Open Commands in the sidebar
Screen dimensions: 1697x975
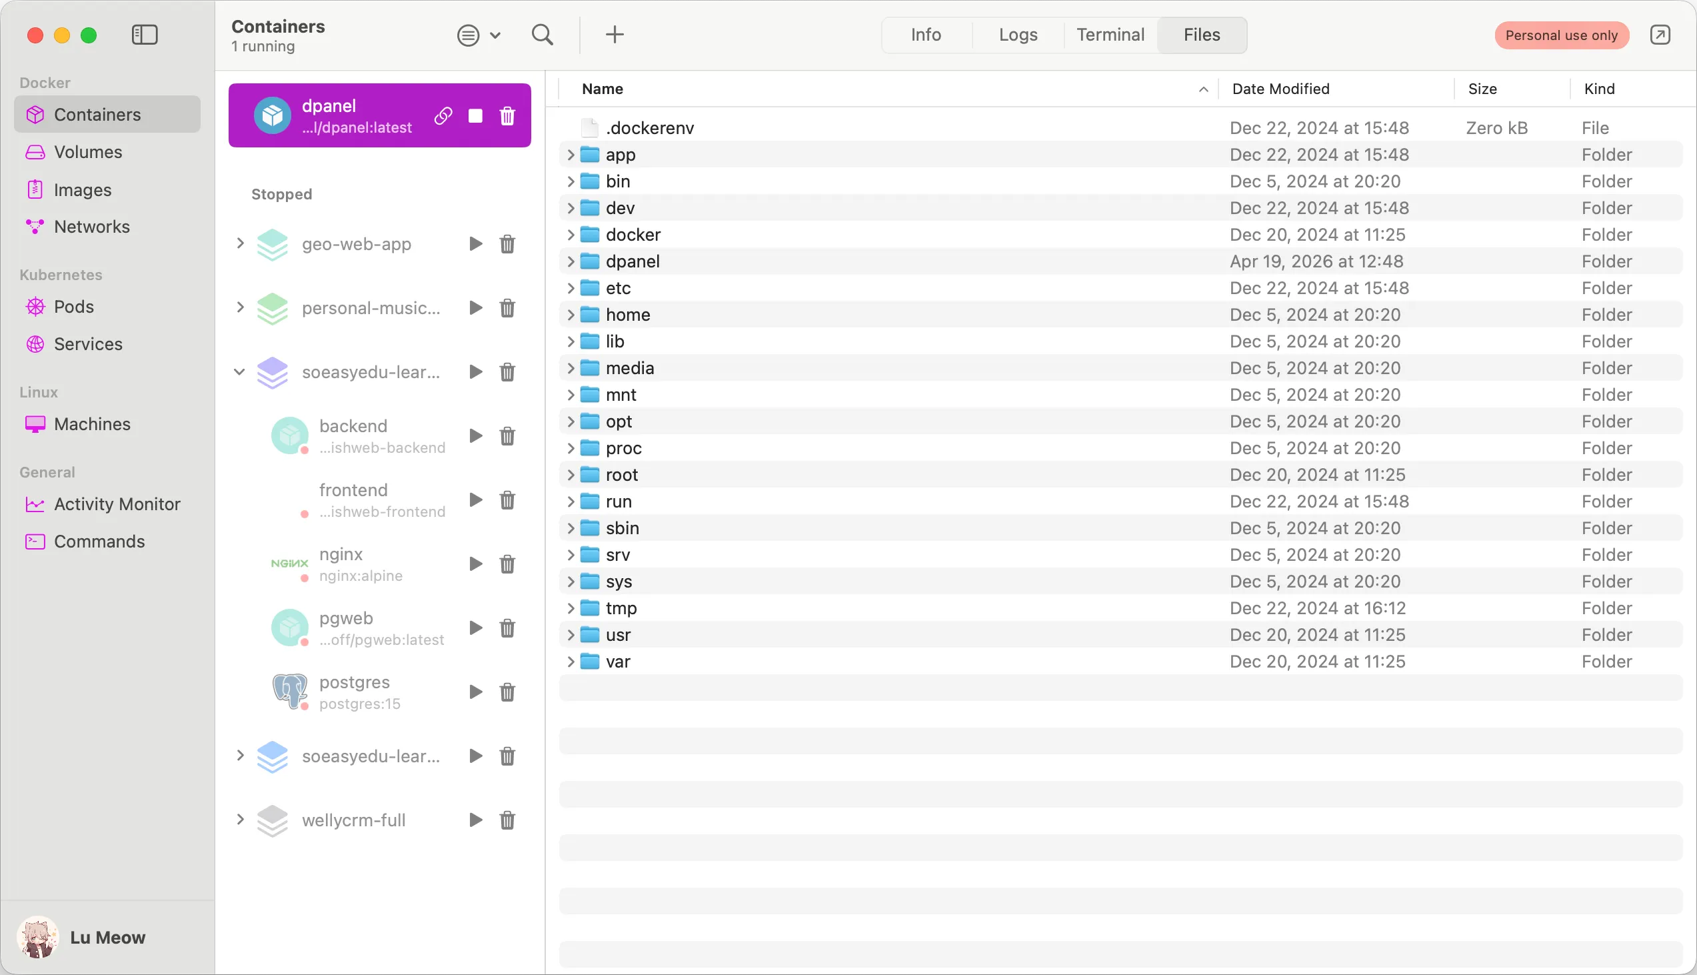tap(107, 541)
